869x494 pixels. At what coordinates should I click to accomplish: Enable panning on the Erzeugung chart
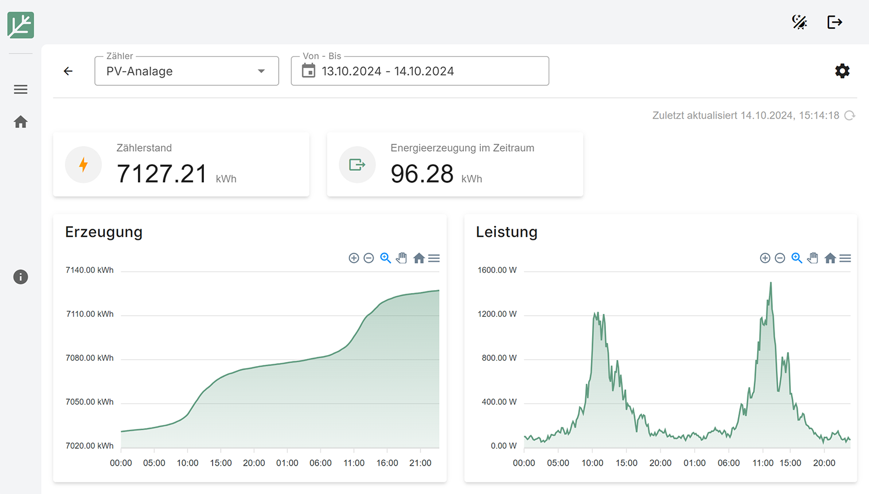(401, 258)
